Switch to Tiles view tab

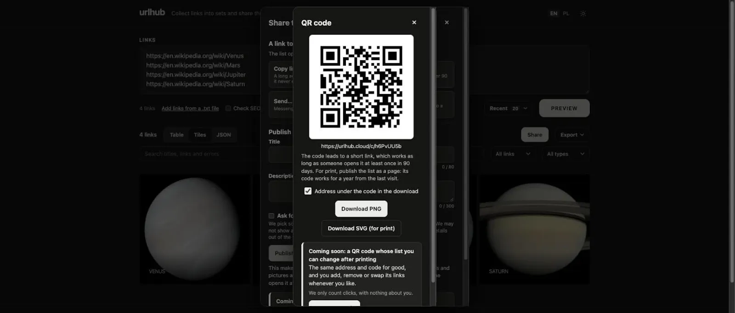[x=200, y=134]
